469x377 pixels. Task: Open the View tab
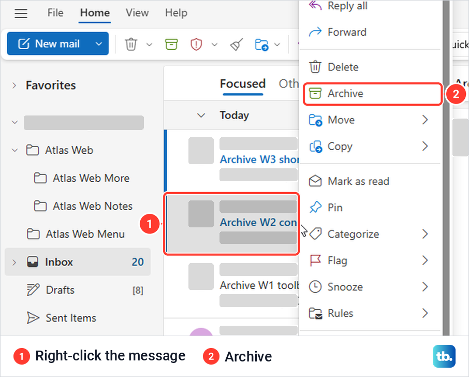point(137,13)
